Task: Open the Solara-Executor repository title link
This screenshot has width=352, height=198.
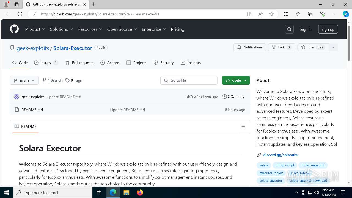Action: pos(73,48)
